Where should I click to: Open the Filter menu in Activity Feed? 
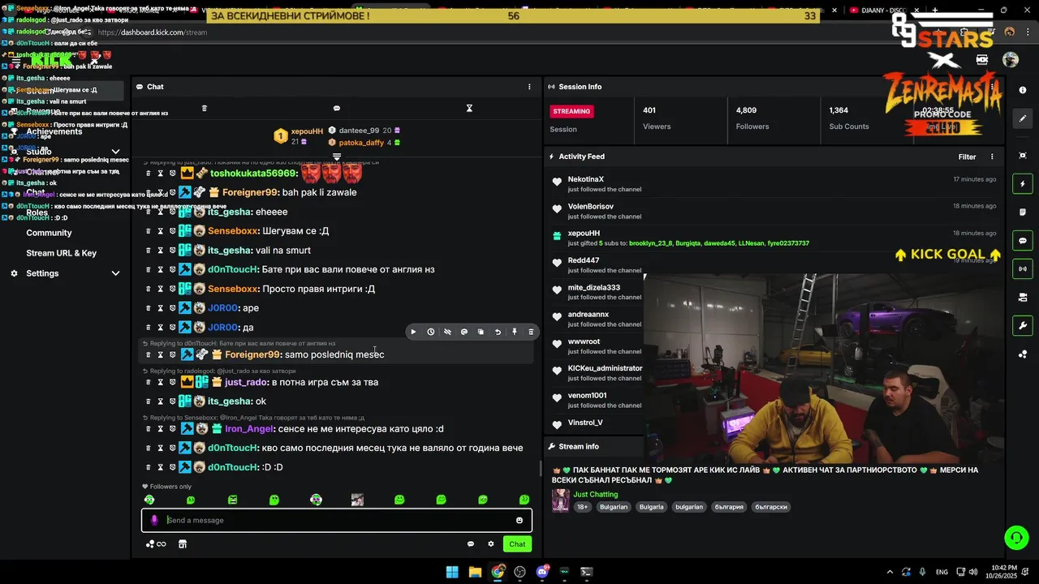(x=967, y=157)
